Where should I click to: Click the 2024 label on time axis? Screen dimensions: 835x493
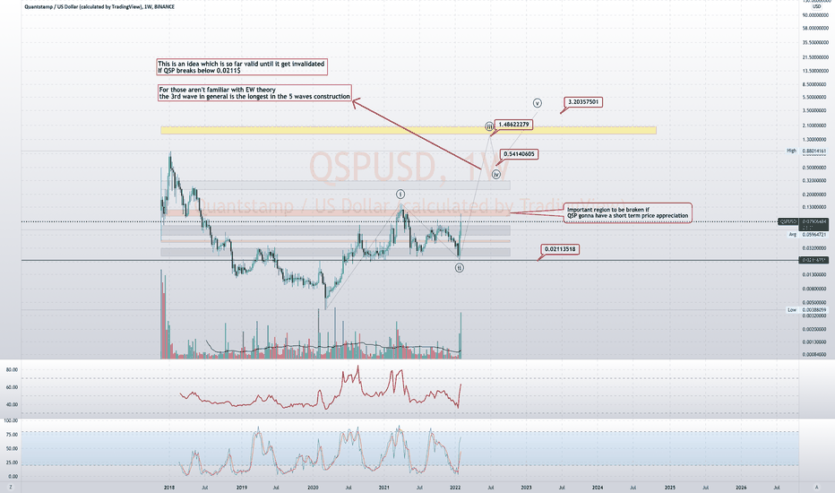[598, 487]
